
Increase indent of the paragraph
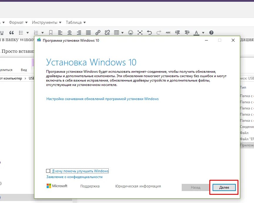(187, 33)
